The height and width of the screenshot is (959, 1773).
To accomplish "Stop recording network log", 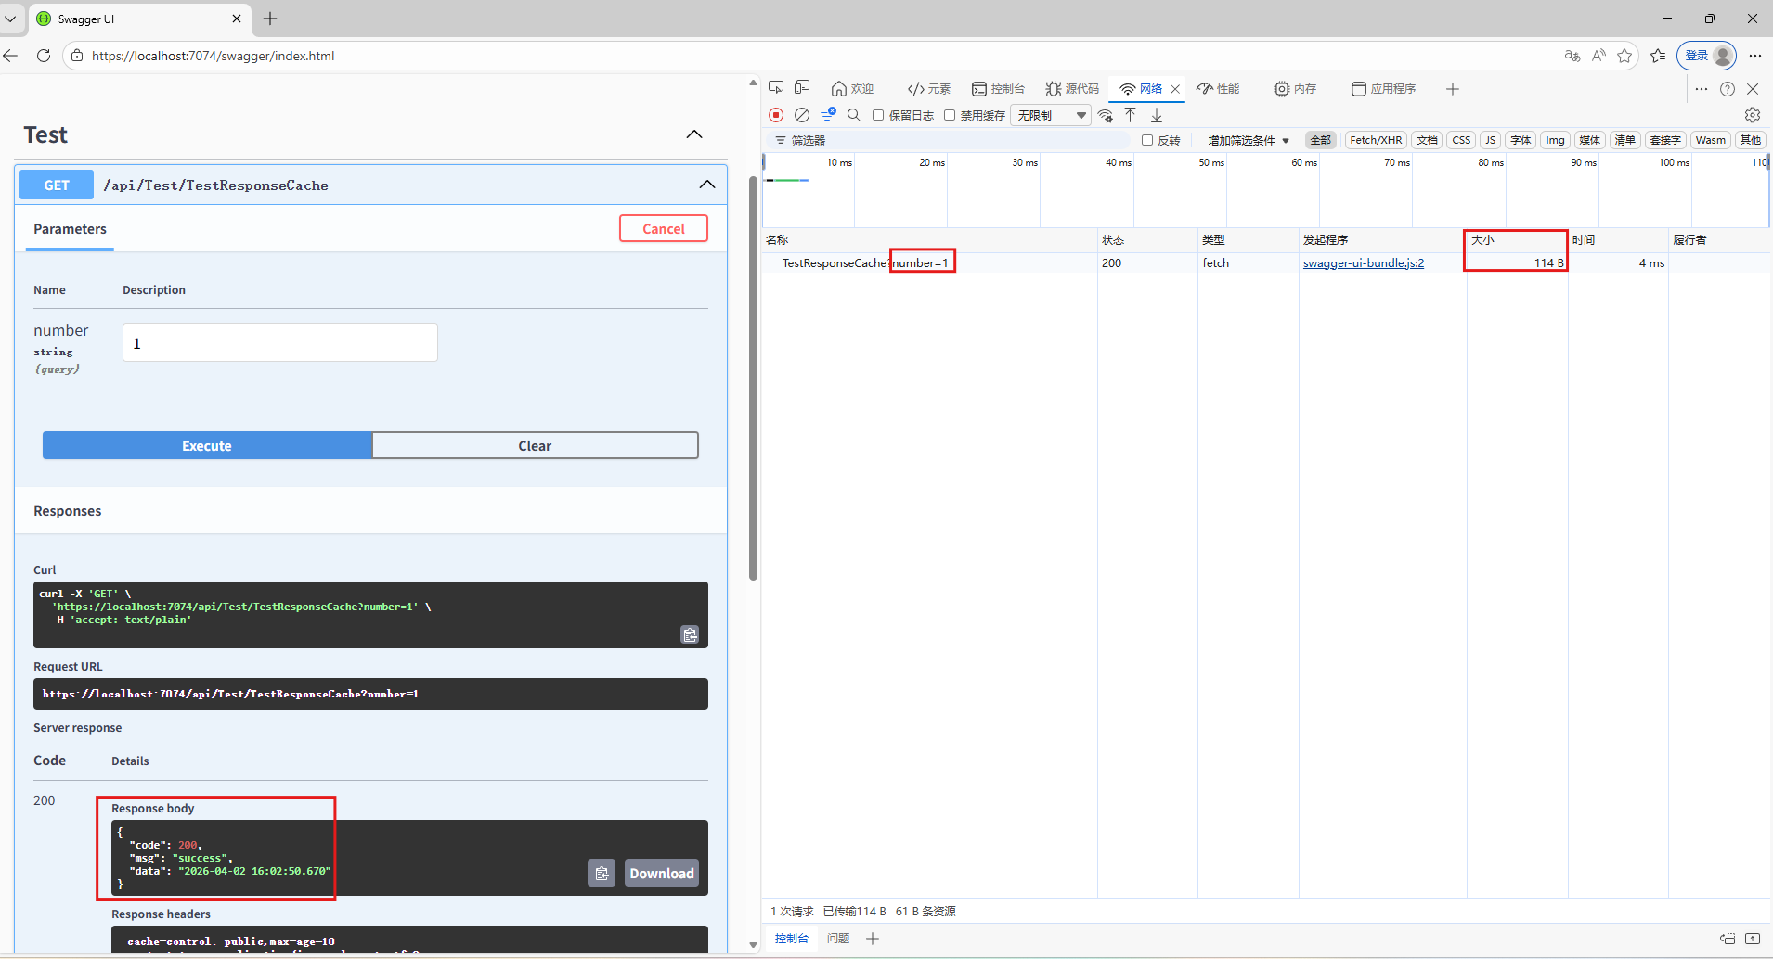I will (x=776, y=115).
